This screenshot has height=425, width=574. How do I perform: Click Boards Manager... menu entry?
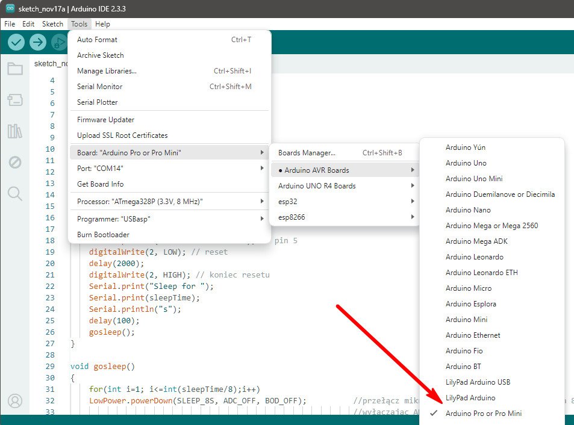click(x=307, y=153)
